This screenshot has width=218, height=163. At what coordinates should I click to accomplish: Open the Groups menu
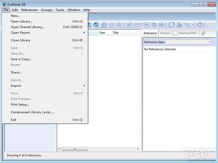tap(47, 10)
